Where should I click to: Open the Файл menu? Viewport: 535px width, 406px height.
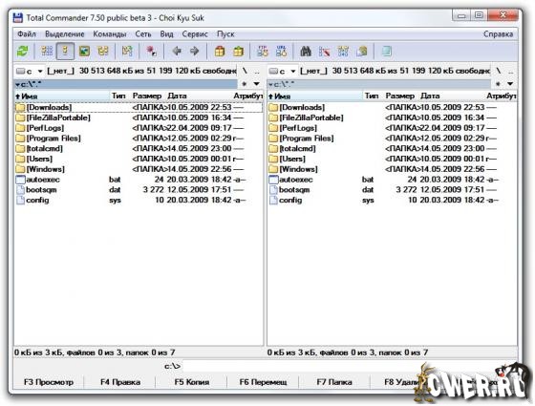tap(27, 34)
